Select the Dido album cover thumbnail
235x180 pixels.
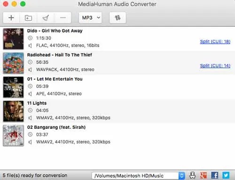(13, 39)
